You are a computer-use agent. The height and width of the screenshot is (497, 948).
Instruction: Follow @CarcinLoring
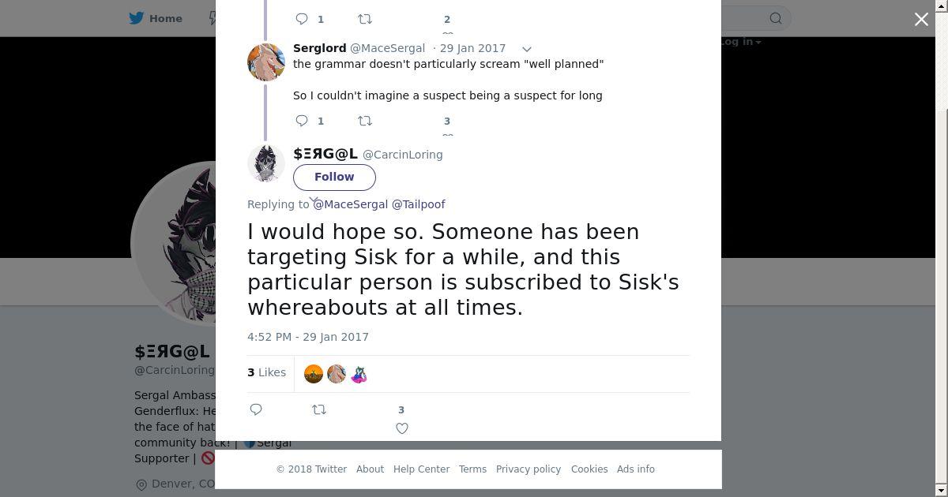pos(334,177)
